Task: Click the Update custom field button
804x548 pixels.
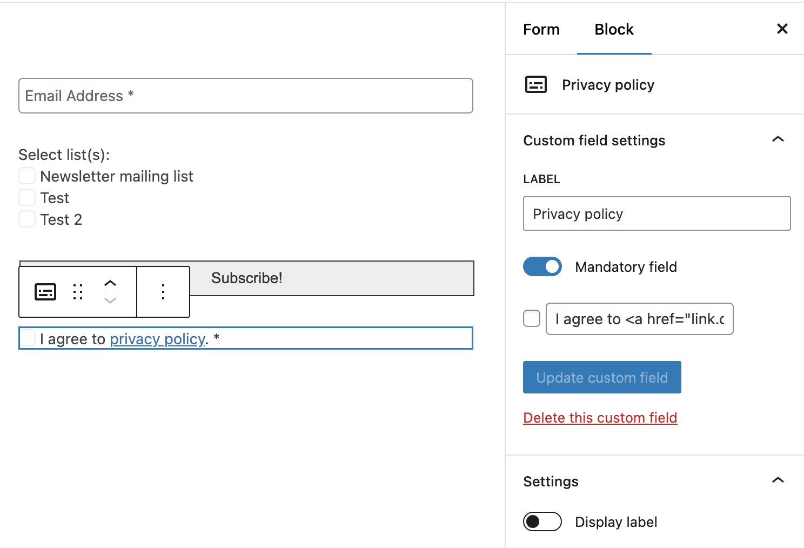Action: click(602, 377)
